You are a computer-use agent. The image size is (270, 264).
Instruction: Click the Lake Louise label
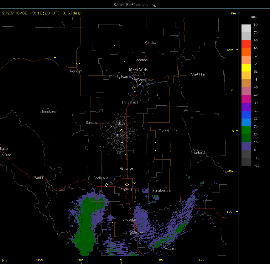click(6, 152)
